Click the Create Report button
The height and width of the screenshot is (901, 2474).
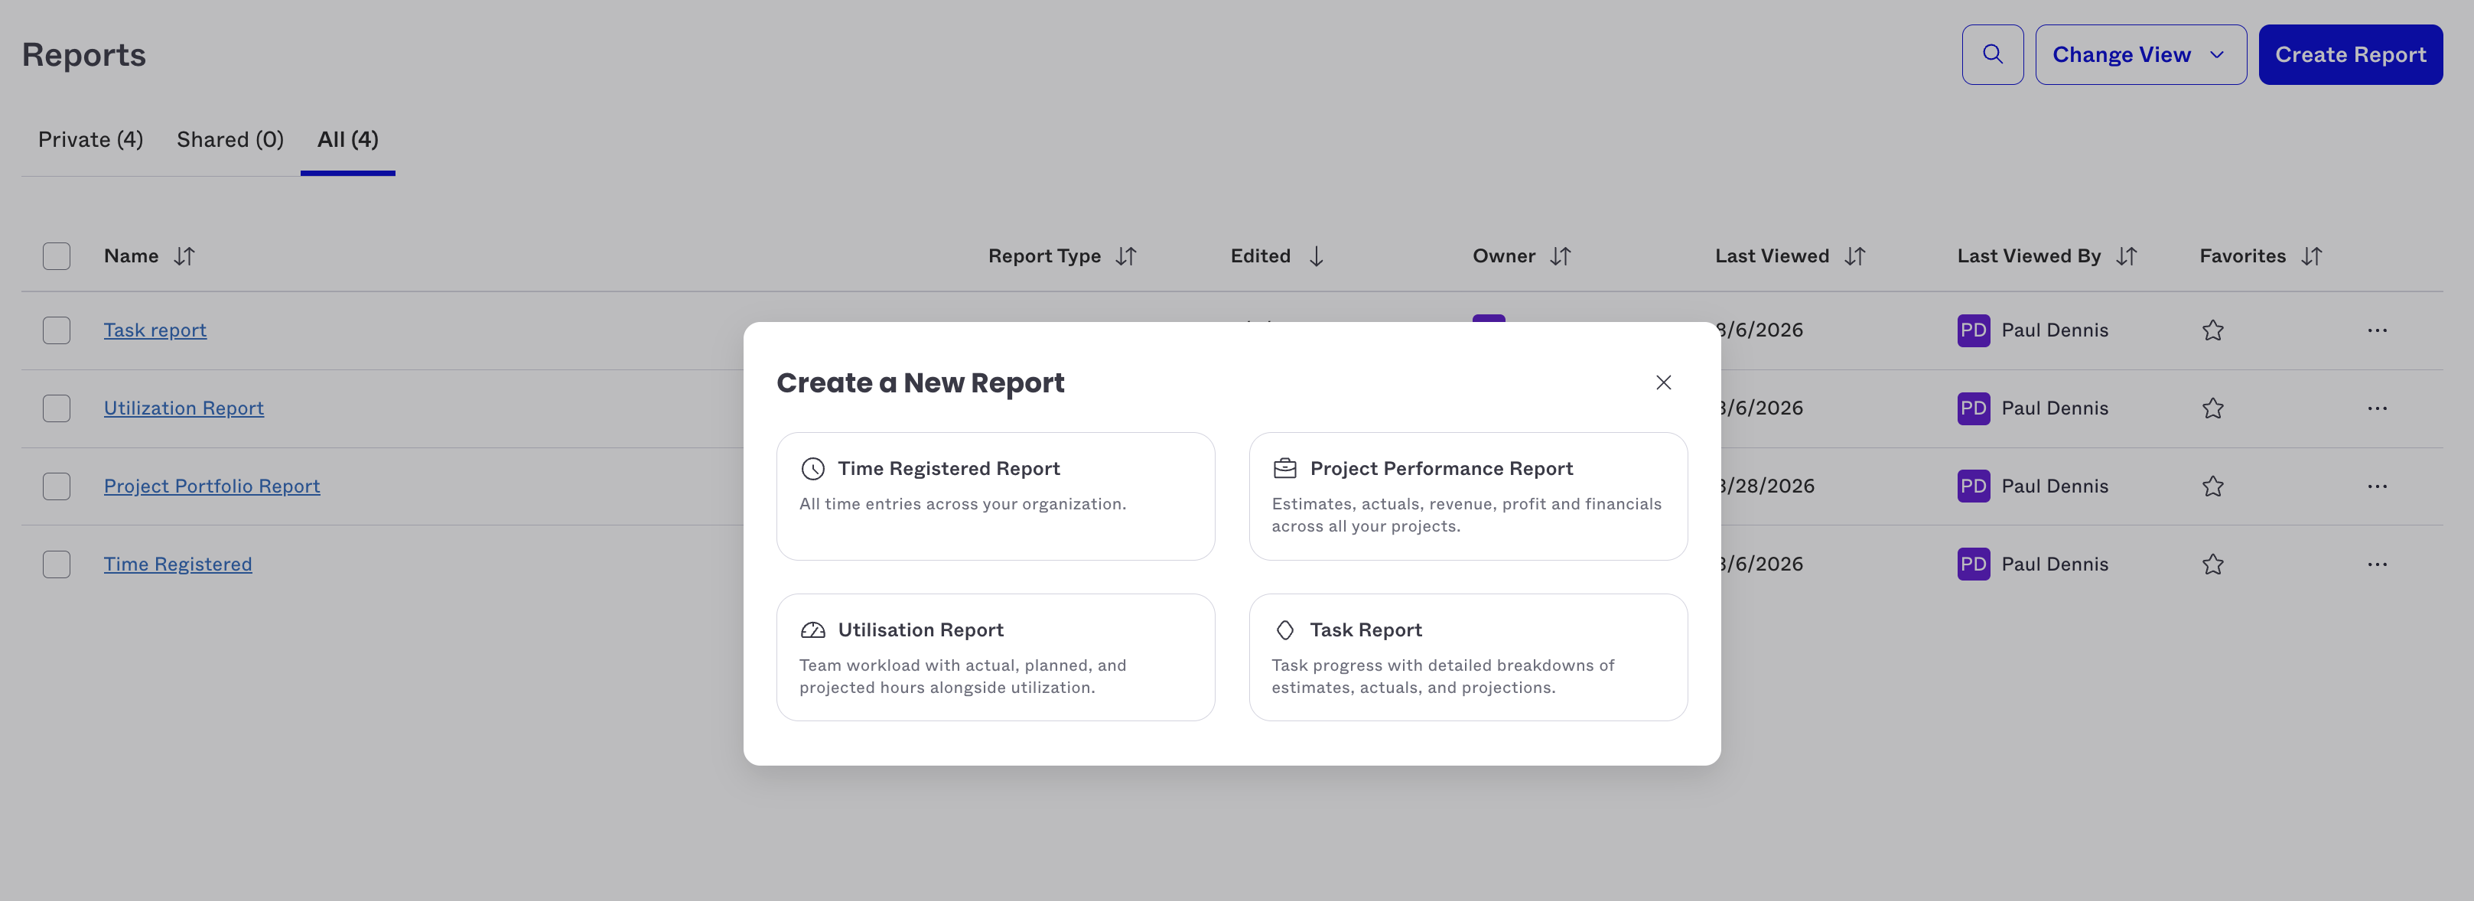pos(2349,55)
